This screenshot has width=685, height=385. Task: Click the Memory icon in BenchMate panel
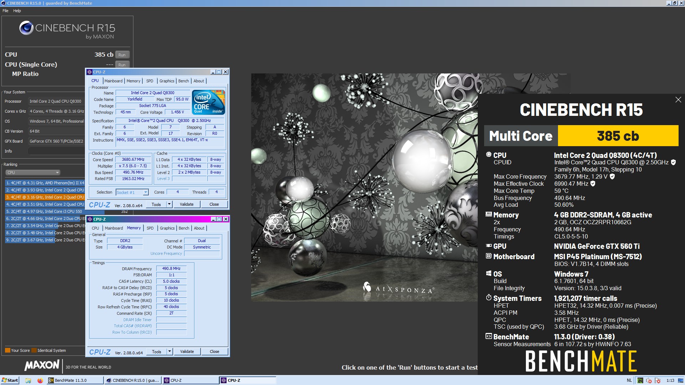[x=488, y=214]
